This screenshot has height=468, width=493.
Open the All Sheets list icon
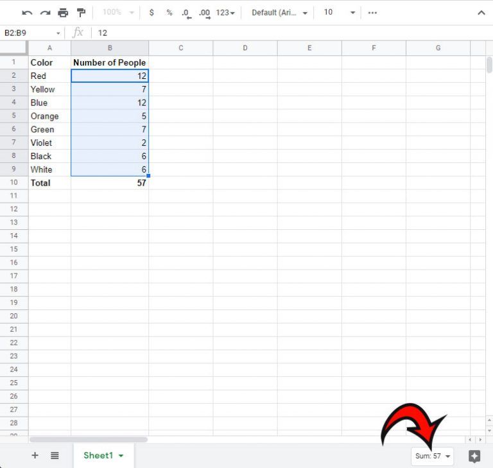tap(55, 455)
